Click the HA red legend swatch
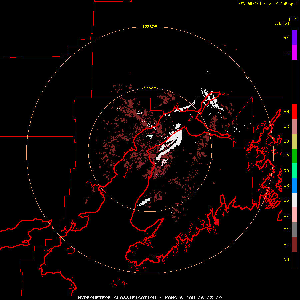The height and width of the screenshot is (300, 300). 294,111
